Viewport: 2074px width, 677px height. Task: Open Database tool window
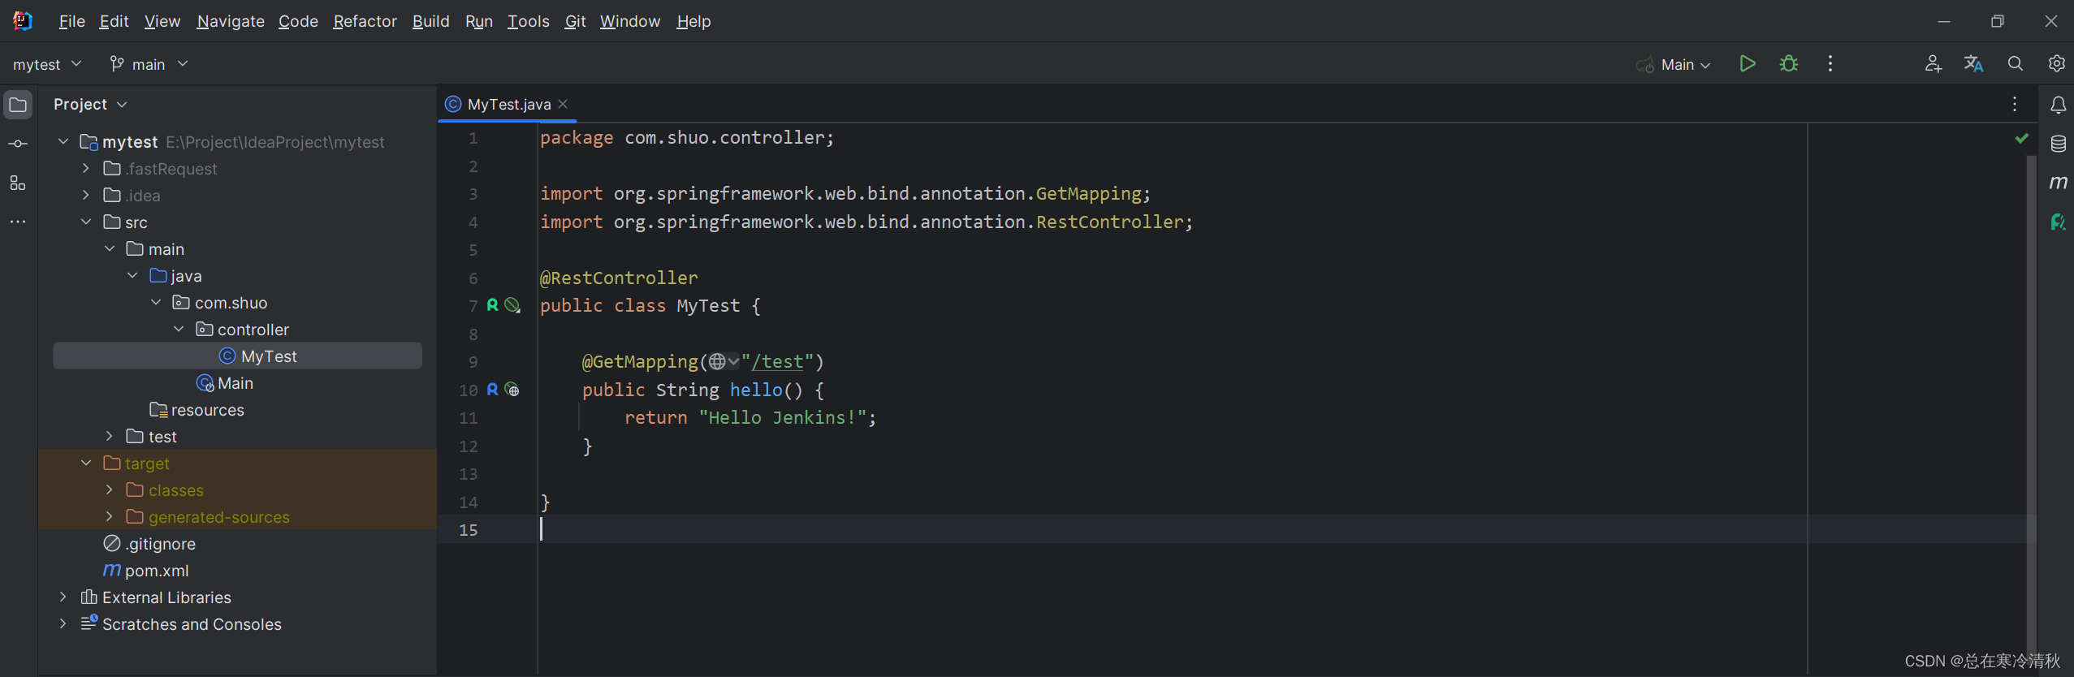(2058, 144)
